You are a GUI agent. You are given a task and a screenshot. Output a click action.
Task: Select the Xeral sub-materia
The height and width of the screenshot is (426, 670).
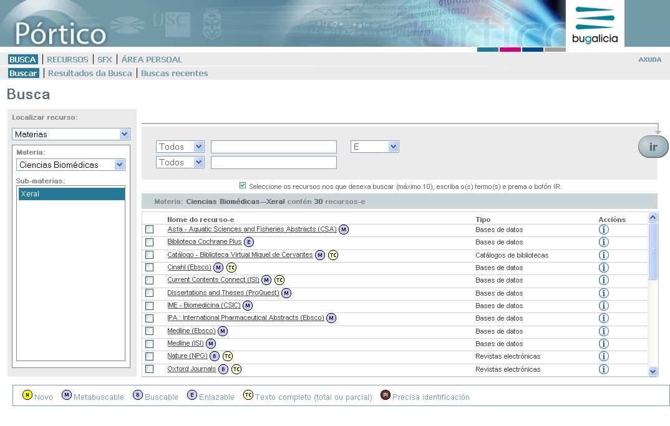(x=71, y=193)
